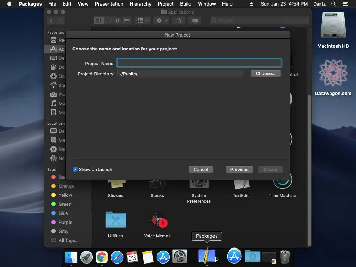Open the Hierarchy menu
This screenshot has width=356, height=267.
pos(140,4)
